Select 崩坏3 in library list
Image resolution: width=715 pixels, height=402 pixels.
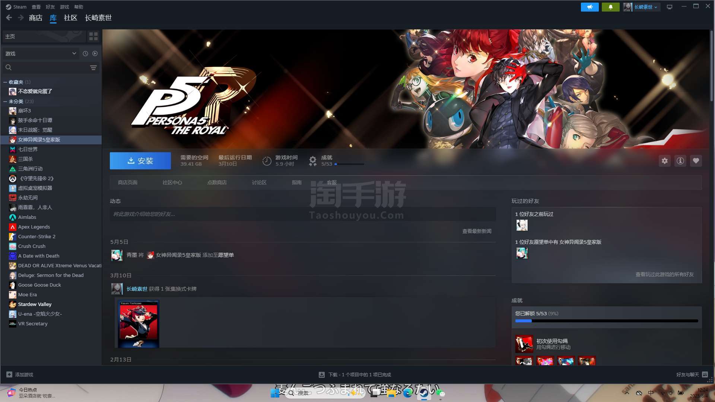tap(51, 111)
